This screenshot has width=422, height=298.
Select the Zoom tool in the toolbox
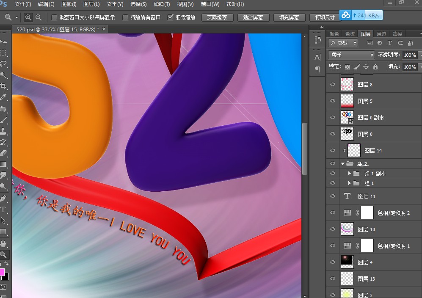tap(3, 254)
